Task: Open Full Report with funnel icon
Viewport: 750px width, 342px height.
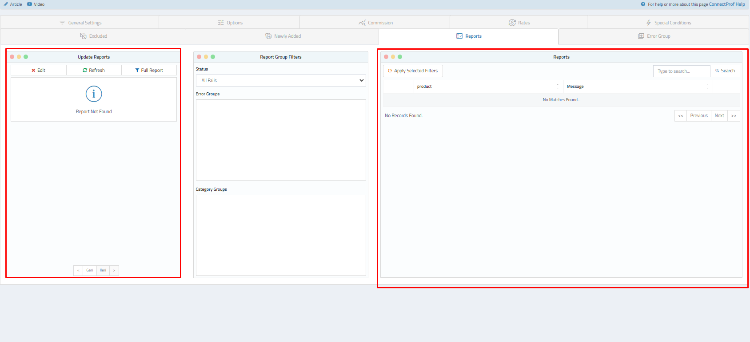Action: click(149, 70)
